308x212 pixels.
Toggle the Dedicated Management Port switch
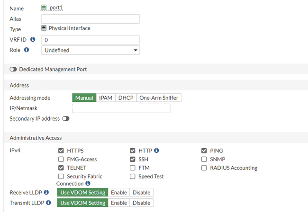pos(13,70)
